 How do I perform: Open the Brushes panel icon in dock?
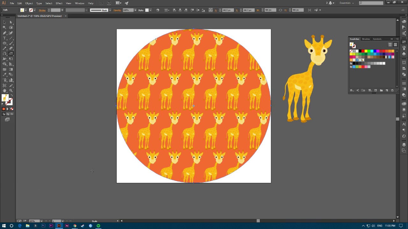click(x=404, y=48)
